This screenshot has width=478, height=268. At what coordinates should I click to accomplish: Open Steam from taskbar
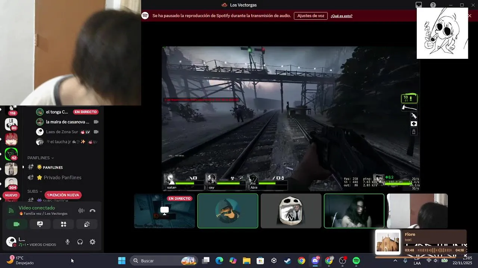[288, 261]
